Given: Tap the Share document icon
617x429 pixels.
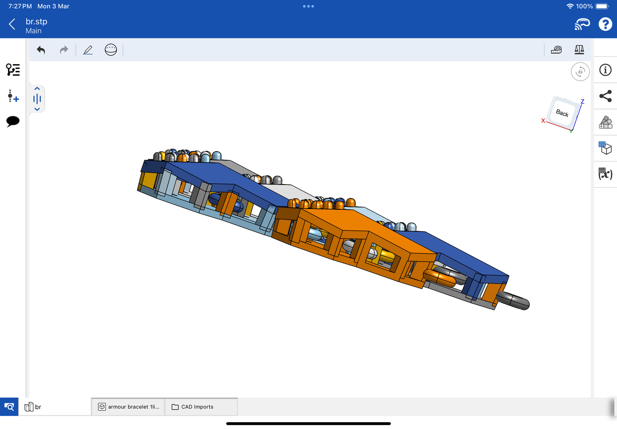Looking at the screenshot, I should [x=605, y=96].
